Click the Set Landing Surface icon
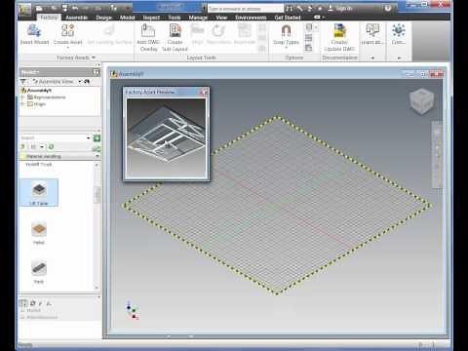Viewport: 468px width, 351px height. pyautogui.click(x=109, y=30)
